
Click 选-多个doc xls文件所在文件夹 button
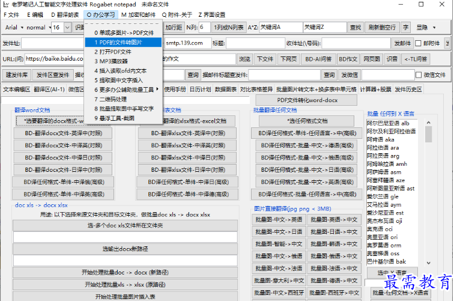tap(125, 225)
